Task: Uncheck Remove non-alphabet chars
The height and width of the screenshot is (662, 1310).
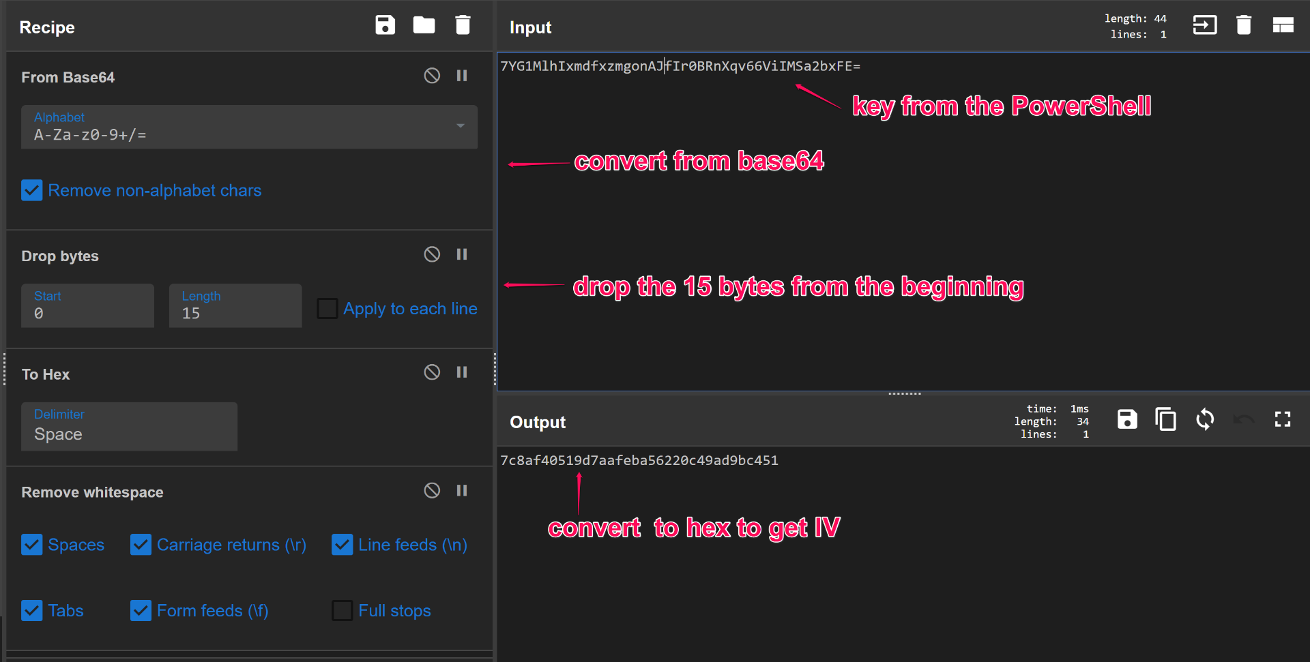Action: point(32,190)
